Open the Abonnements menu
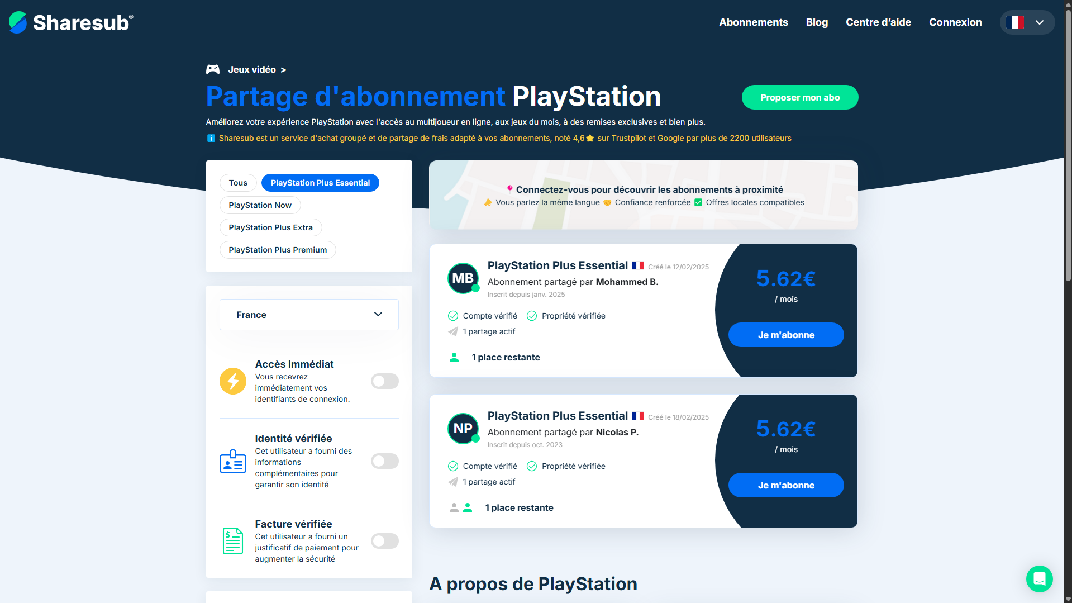This screenshot has height=603, width=1072. click(x=753, y=22)
